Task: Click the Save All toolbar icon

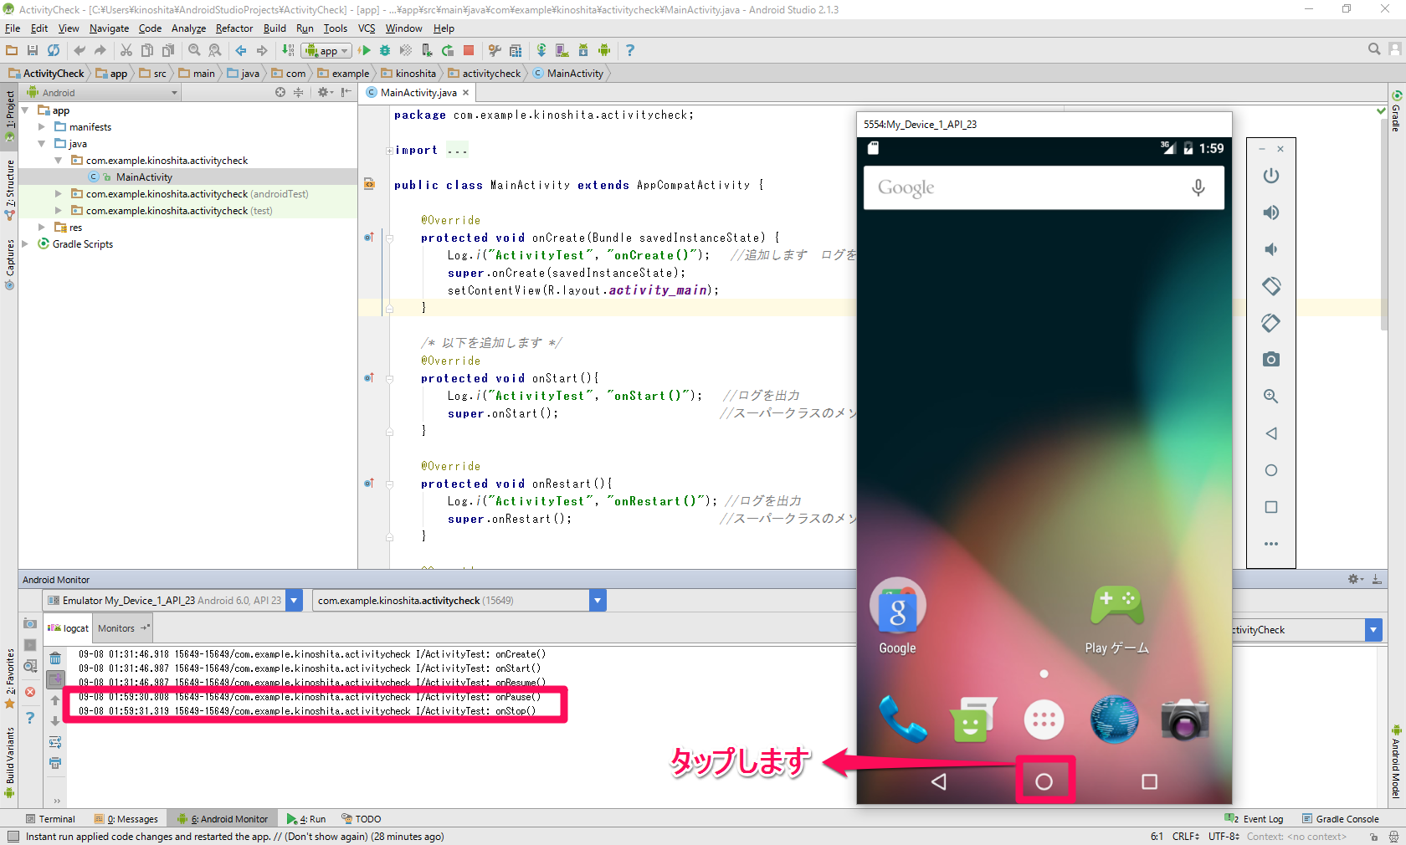Action: pos(33,50)
